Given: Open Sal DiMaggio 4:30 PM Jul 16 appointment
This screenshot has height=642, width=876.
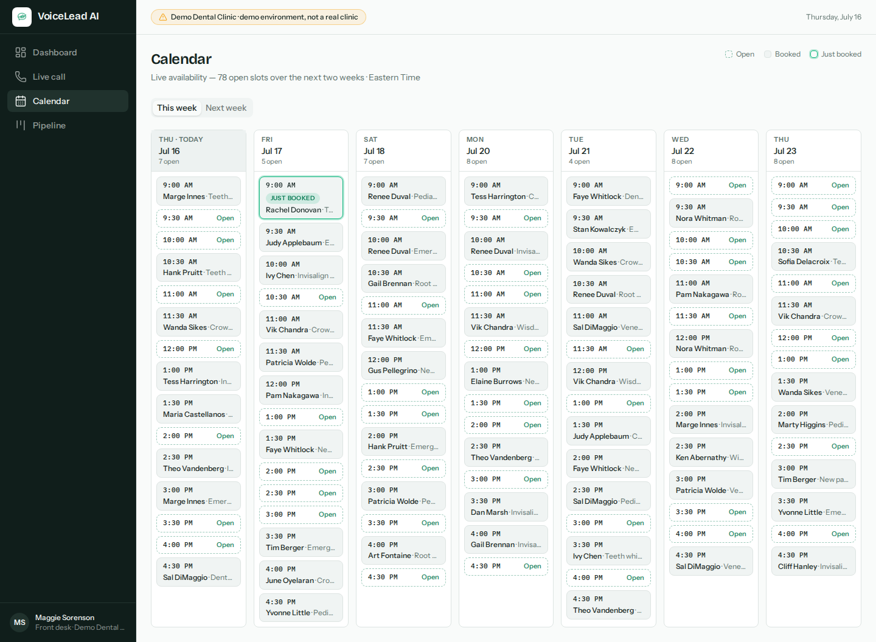Looking at the screenshot, I should (x=198, y=572).
